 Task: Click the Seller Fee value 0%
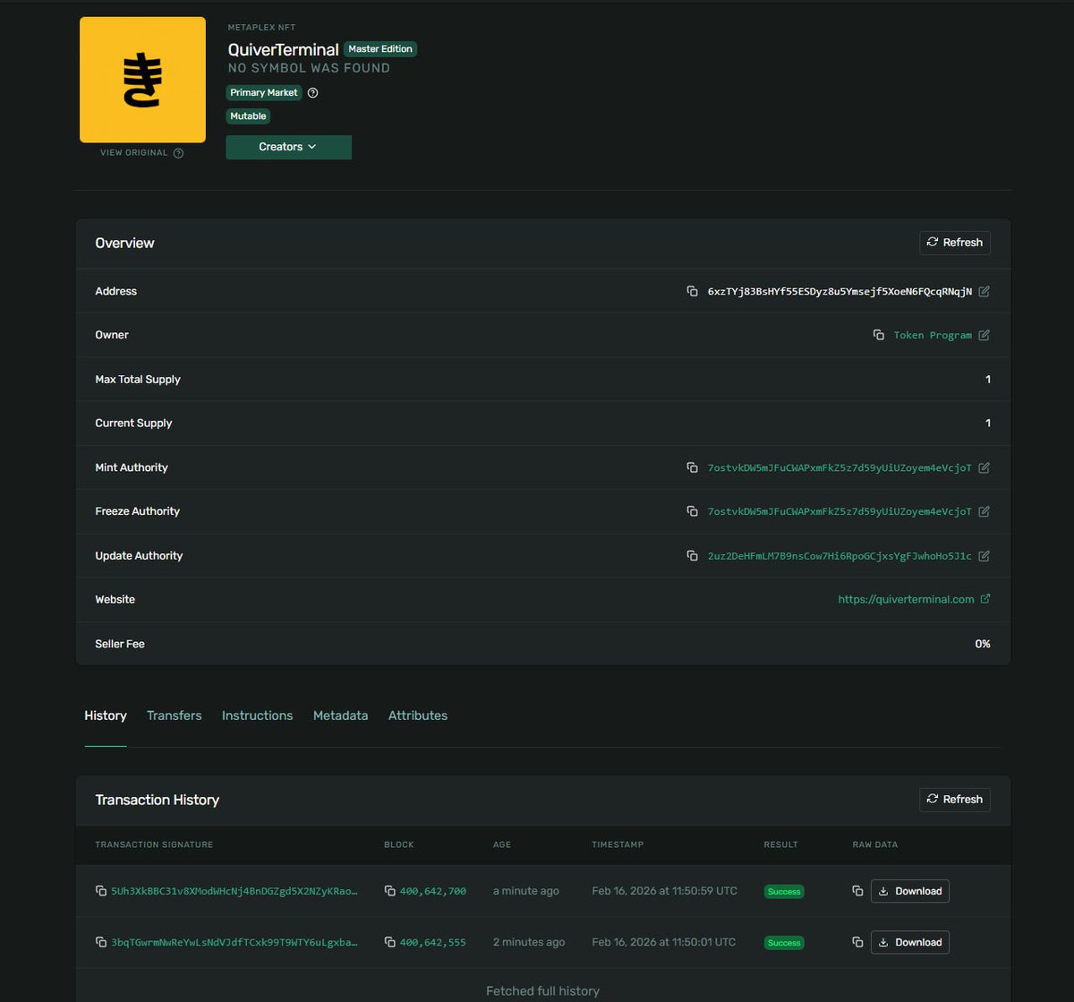[x=983, y=644]
